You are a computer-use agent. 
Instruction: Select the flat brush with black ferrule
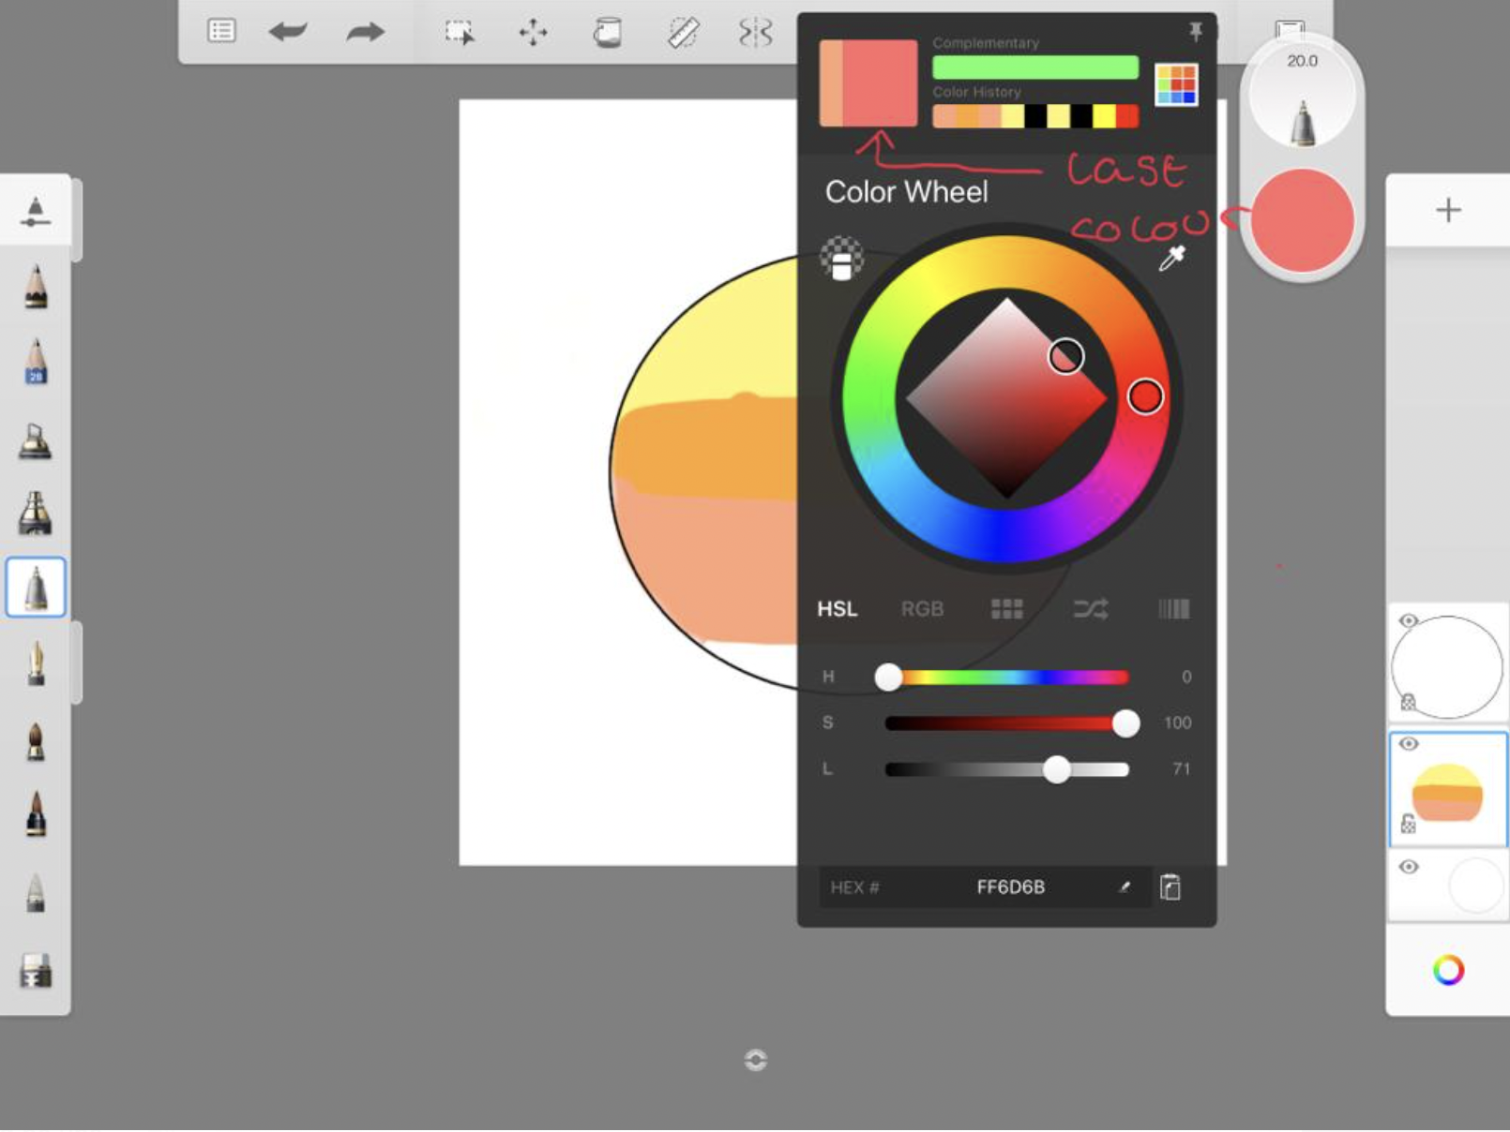coord(36,813)
